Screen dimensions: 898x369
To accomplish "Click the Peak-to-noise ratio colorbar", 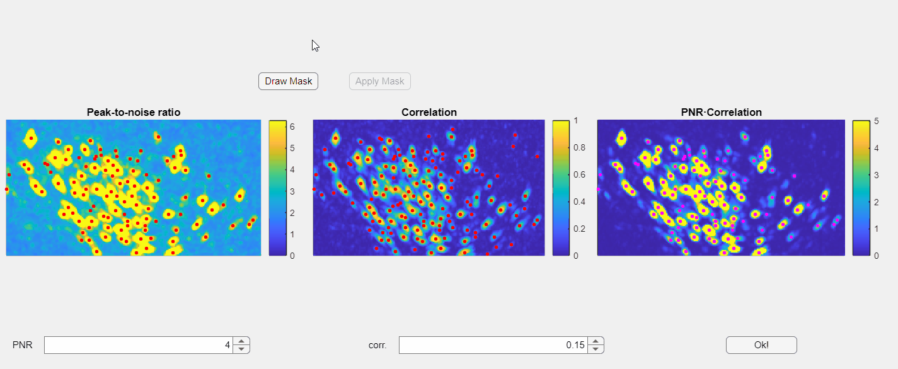I will (x=278, y=188).
